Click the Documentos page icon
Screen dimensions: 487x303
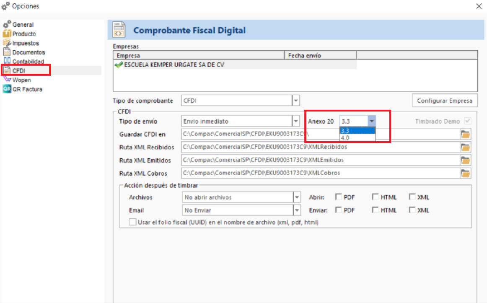(x=7, y=52)
